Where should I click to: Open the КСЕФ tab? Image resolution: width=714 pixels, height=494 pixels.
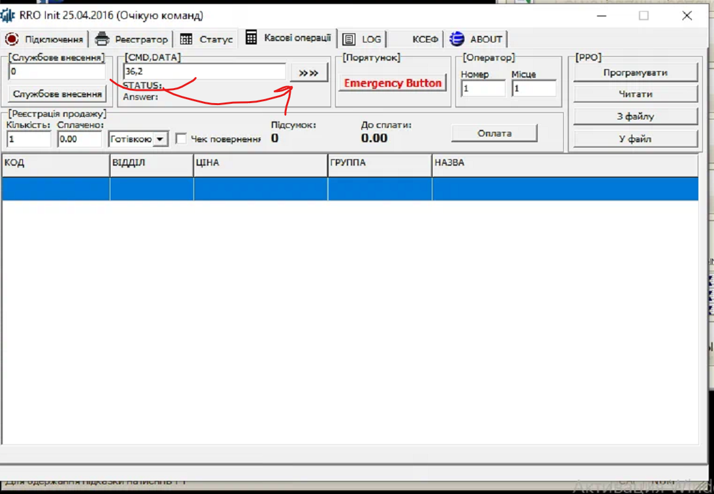tap(425, 39)
